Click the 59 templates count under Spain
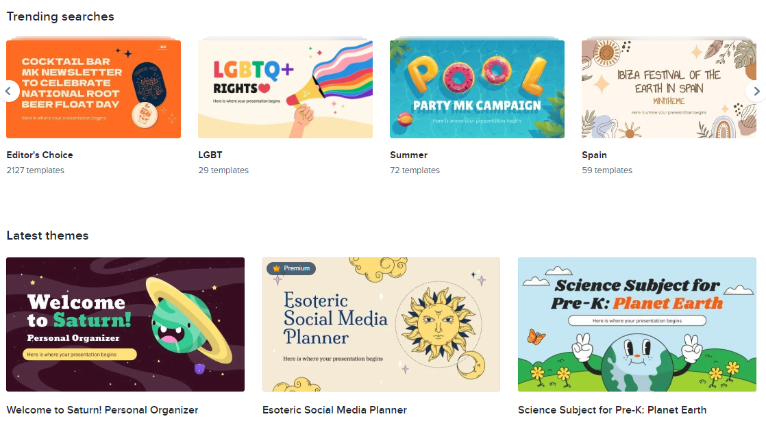 click(607, 170)
